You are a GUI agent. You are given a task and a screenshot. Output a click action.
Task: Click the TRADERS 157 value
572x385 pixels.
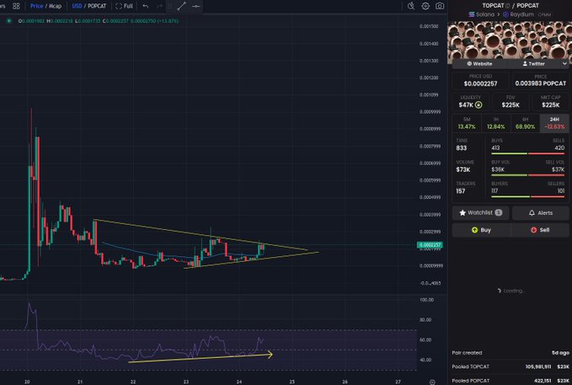(x=461, y=191)
